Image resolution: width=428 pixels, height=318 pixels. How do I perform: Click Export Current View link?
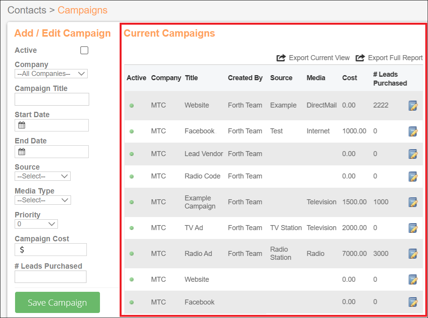[x=319, y=58]
